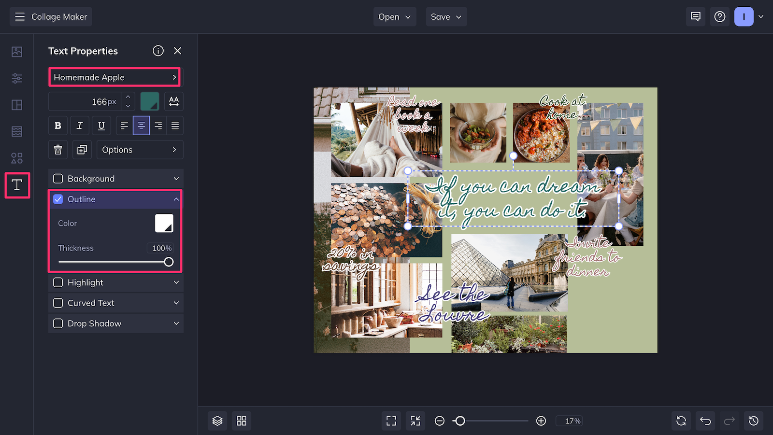The height and width of the screenshot is (435, 773).
Task: Click the Options button
Action: (140, 150)
